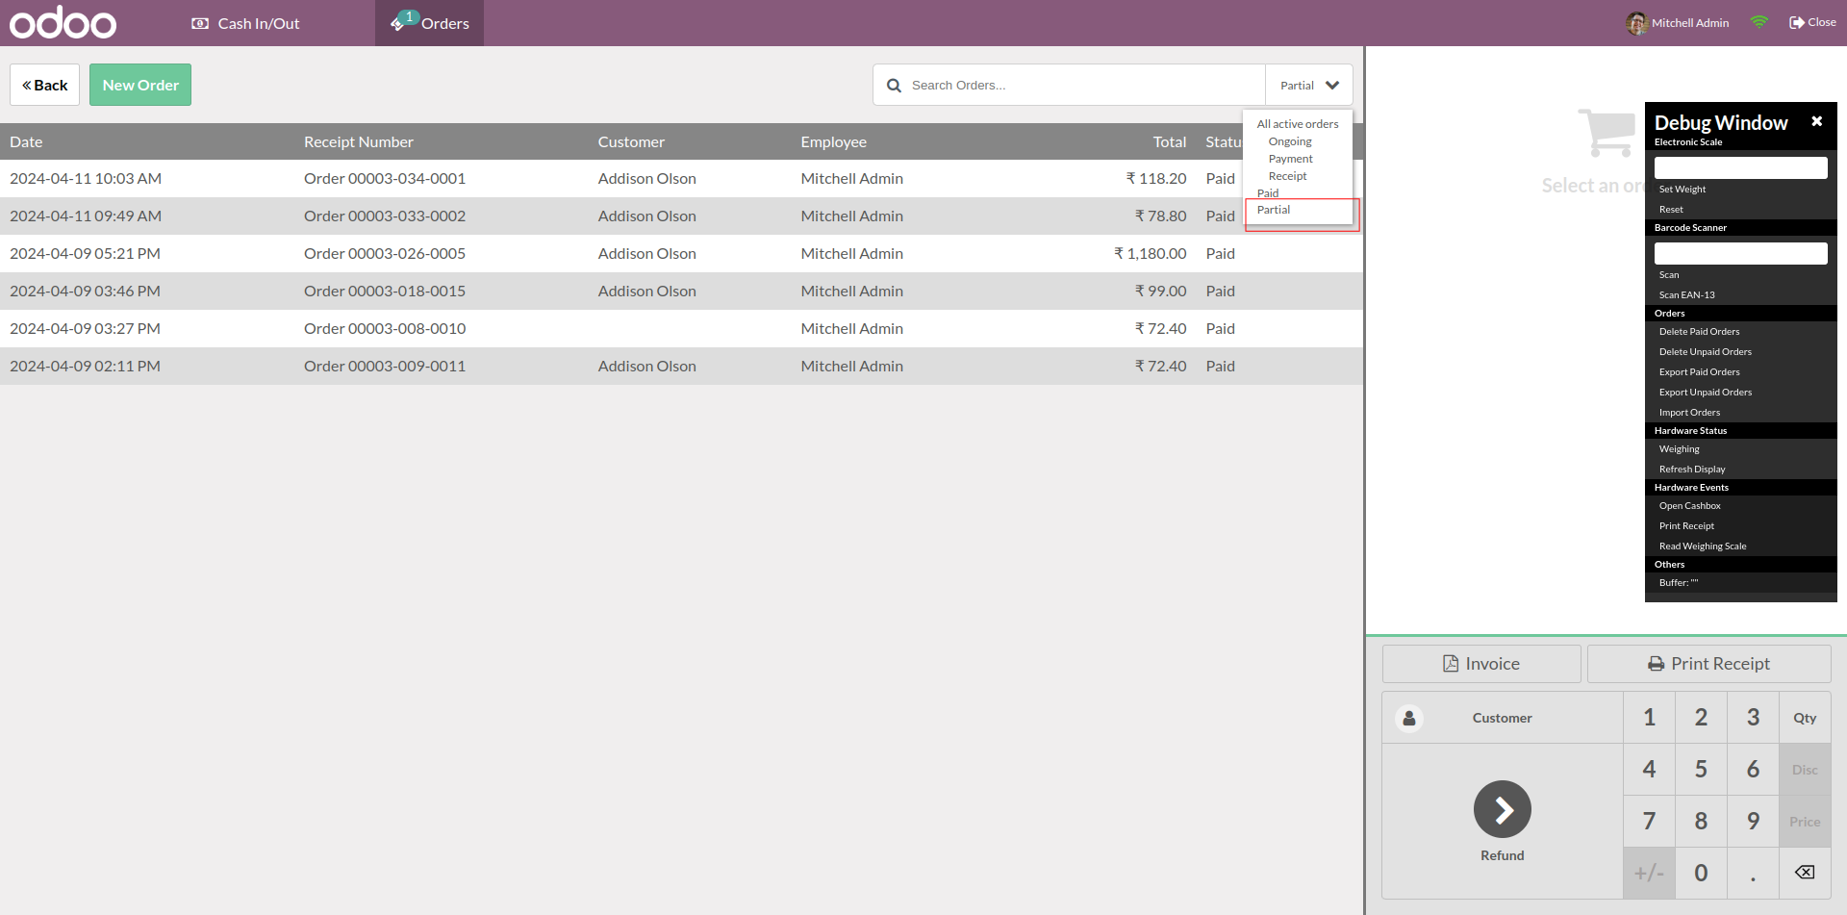This screenshot has width=1847, height=915.
Task: Select order 00003-009-0011 row
Action: tap(681, 367)
